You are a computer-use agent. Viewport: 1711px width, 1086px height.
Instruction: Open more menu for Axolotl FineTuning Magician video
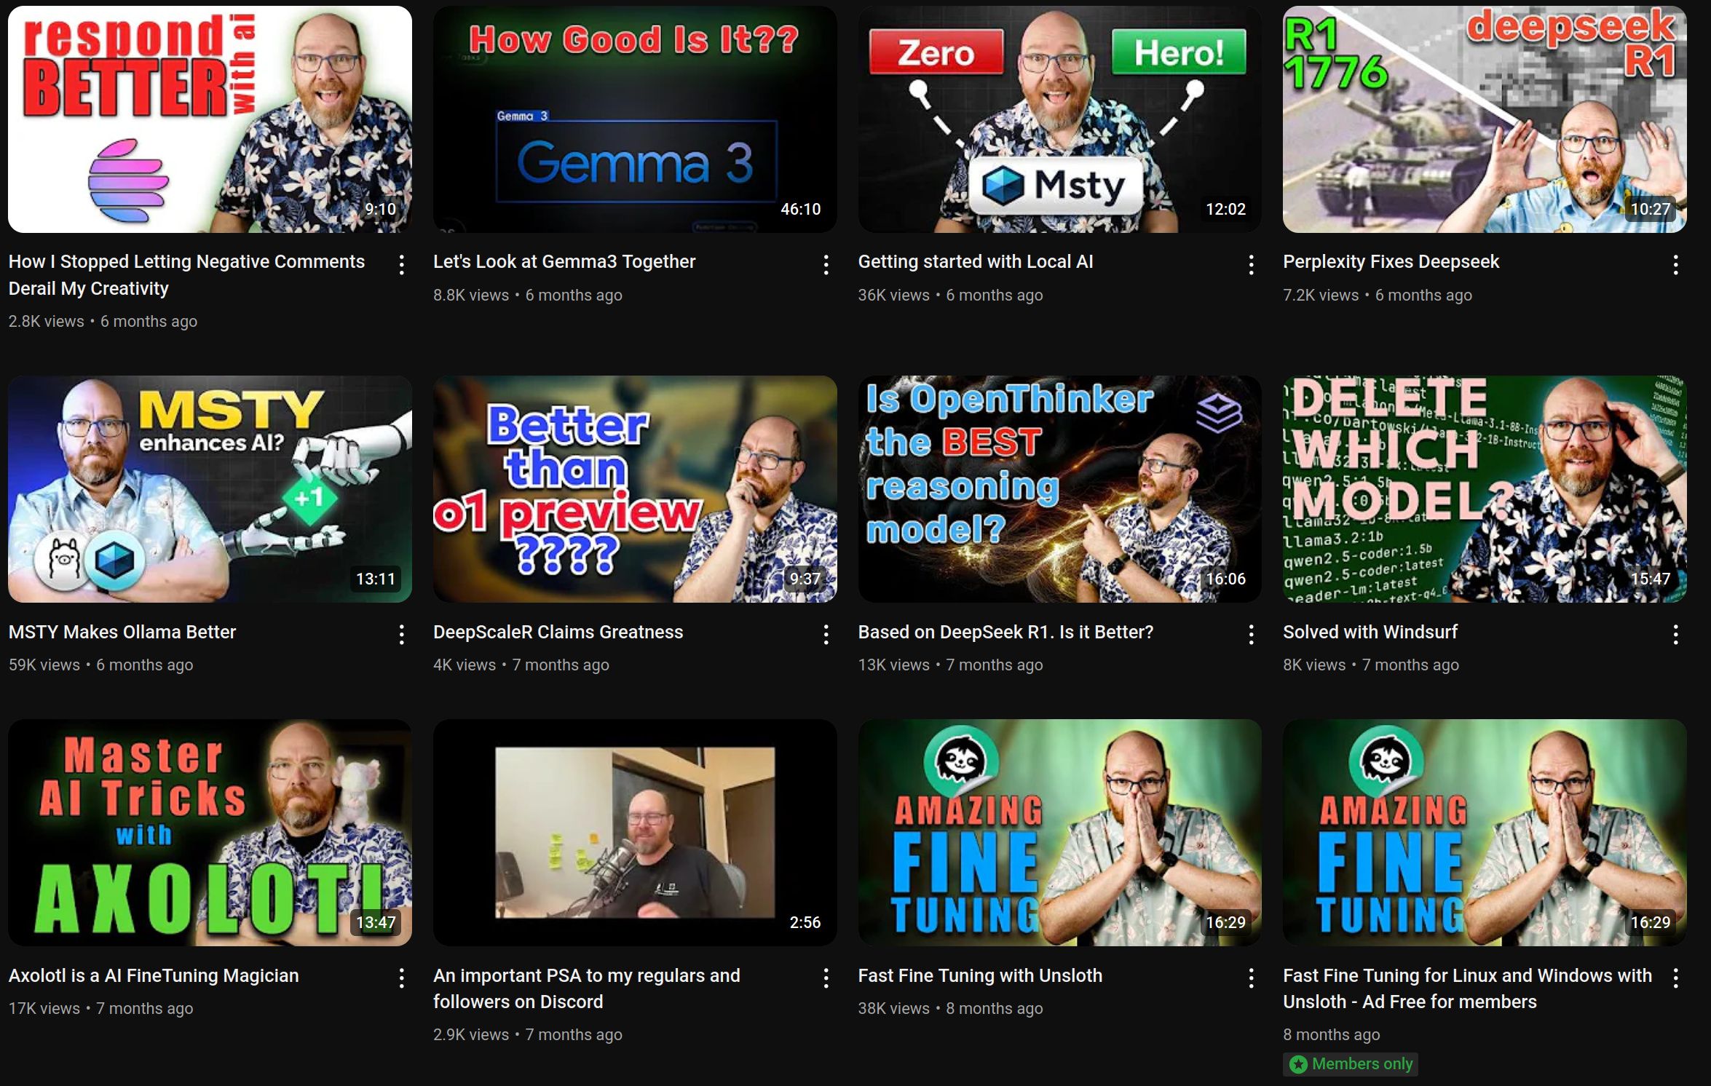[401, 978]
